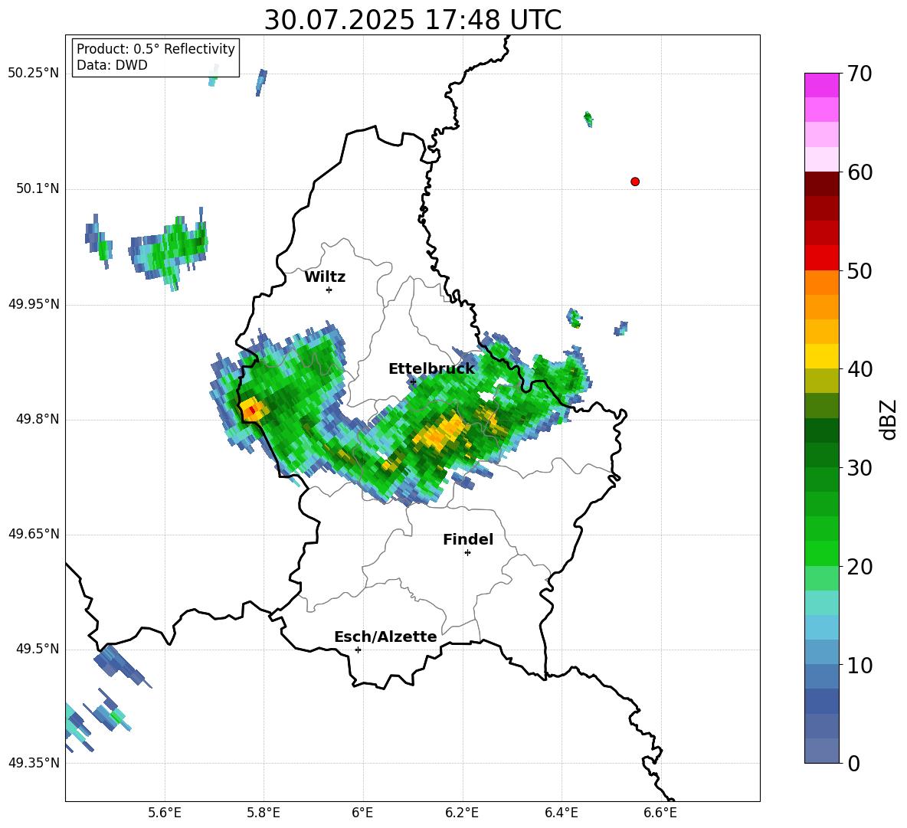Image resolution: width=907 pixels, height=828 pixels.
Task: Click the bright red 50 dBZ colorbar segment
Action: click(821, 258)
